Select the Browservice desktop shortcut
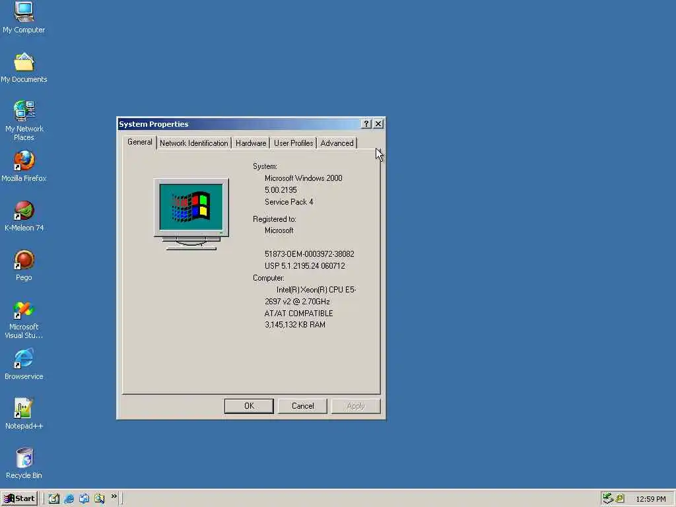 [x=24, y=364]
